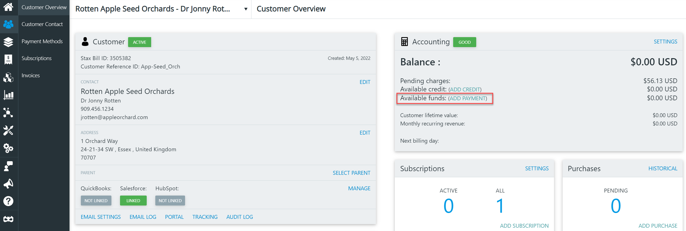Open the person with speech bubble icon
Viewport: 686px width, 231px height.
(x=8, y=166)
